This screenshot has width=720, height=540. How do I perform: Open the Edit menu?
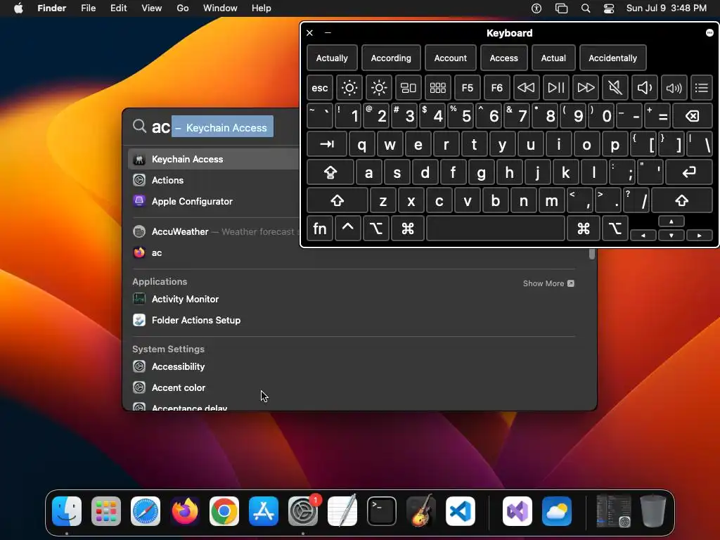[118, 8]
